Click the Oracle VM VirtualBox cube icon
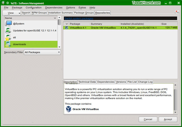 [x=69, y=109]
